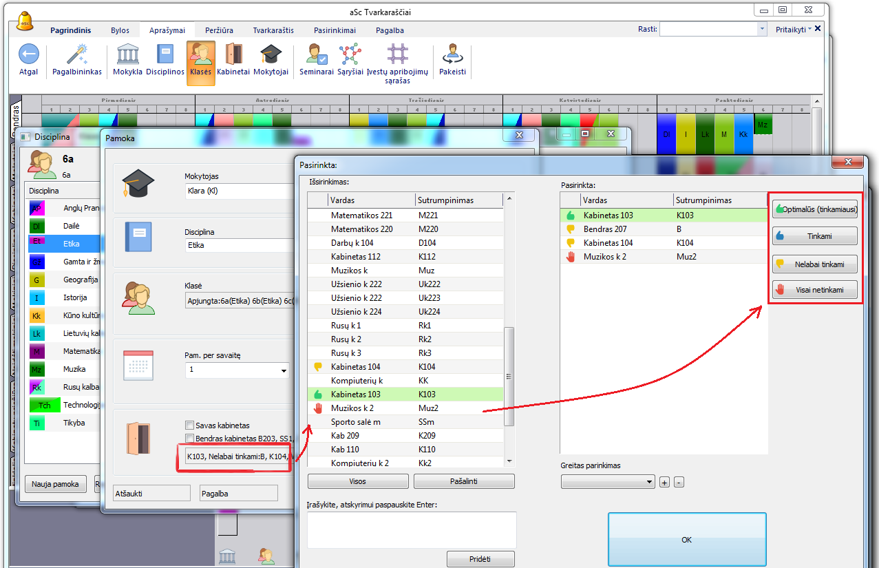Switch to the Tvarkaraštis ribbon tab
The width and height of the screenshot is (879, 568).
(x=273, y=30)
